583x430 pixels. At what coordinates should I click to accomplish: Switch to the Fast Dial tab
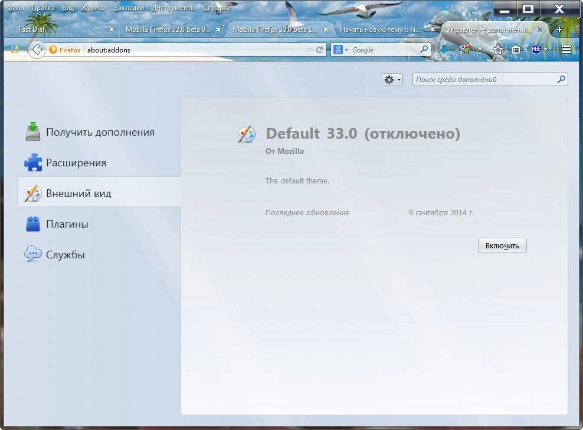click(x=61, y=29)
